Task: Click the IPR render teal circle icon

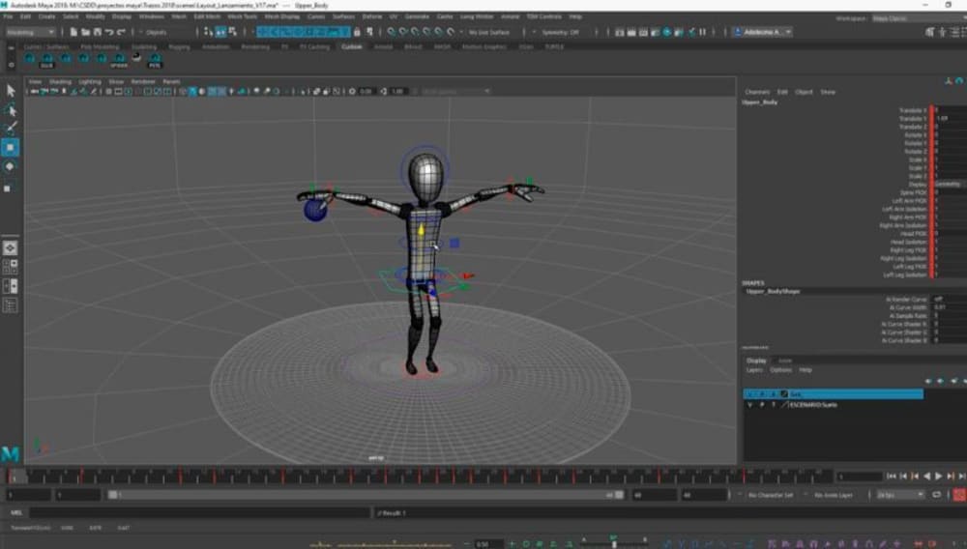Action: 666,32
